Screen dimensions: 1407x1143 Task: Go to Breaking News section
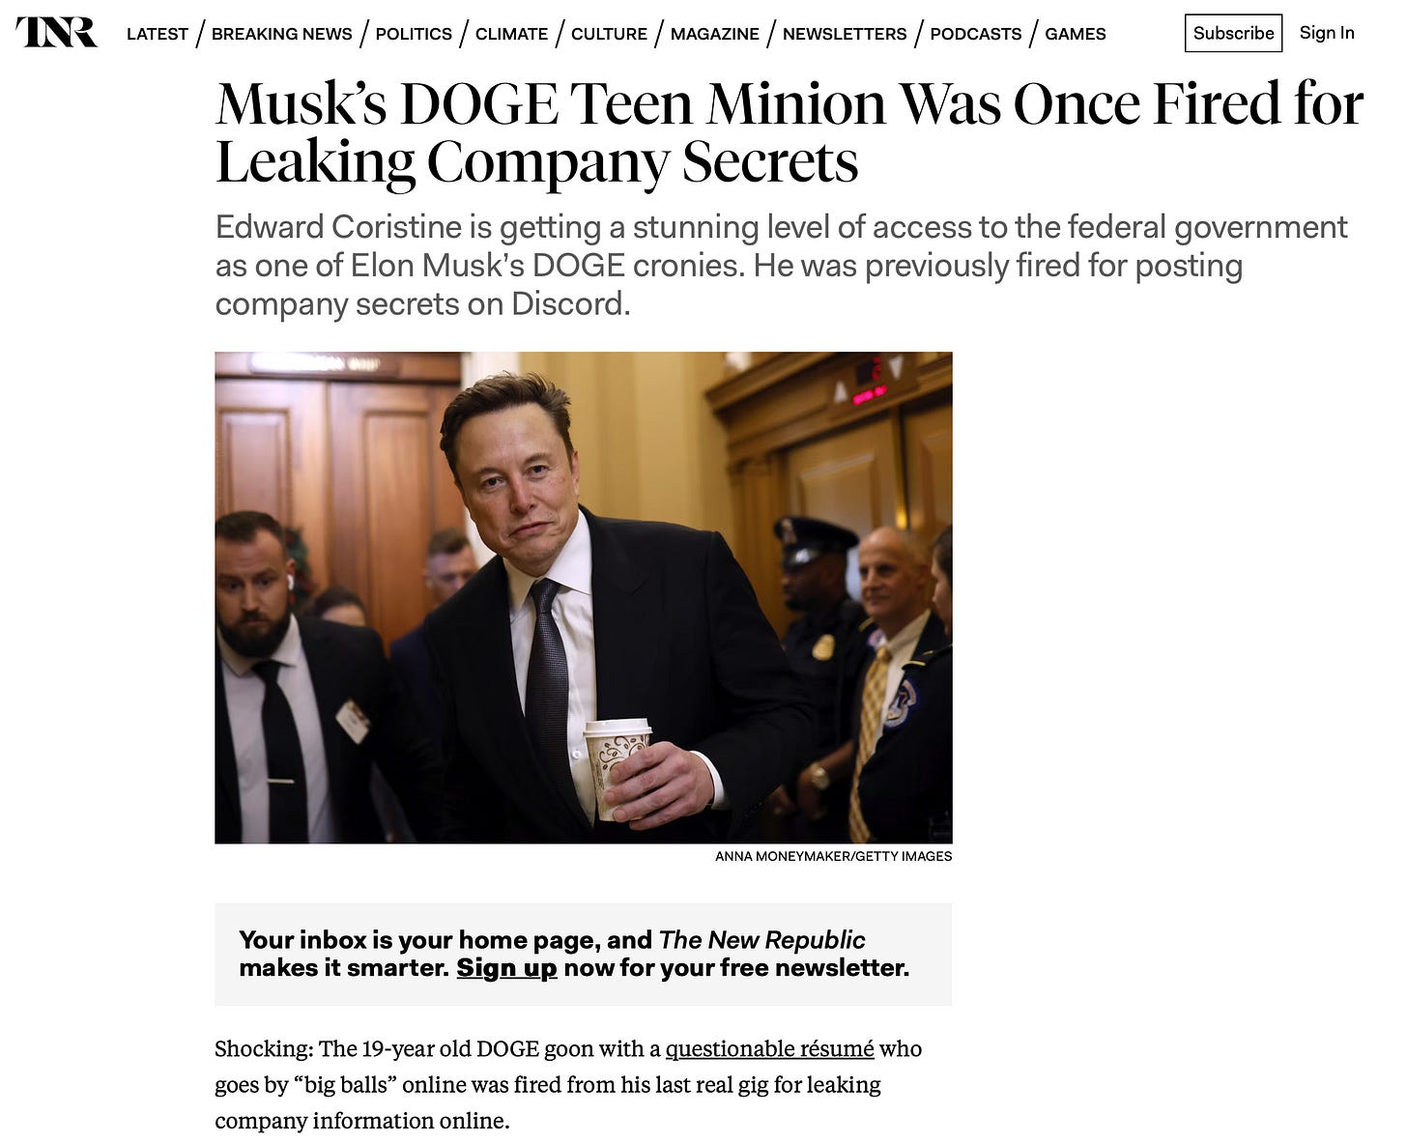[x=281, y=34]
